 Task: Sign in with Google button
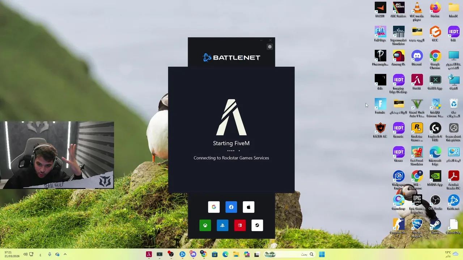214,207
